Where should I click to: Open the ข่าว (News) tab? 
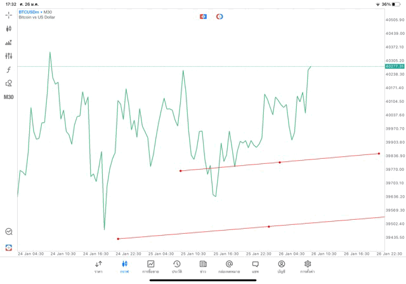pyautogui.click(x=203, y=267)
